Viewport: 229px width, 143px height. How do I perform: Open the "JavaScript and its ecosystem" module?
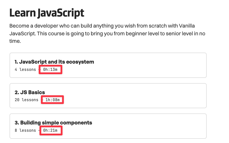(57, 62)
